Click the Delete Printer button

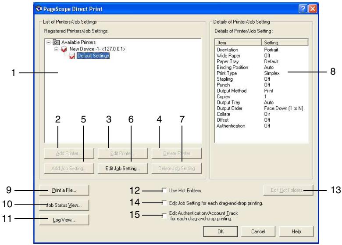click(x=176, y=153)
